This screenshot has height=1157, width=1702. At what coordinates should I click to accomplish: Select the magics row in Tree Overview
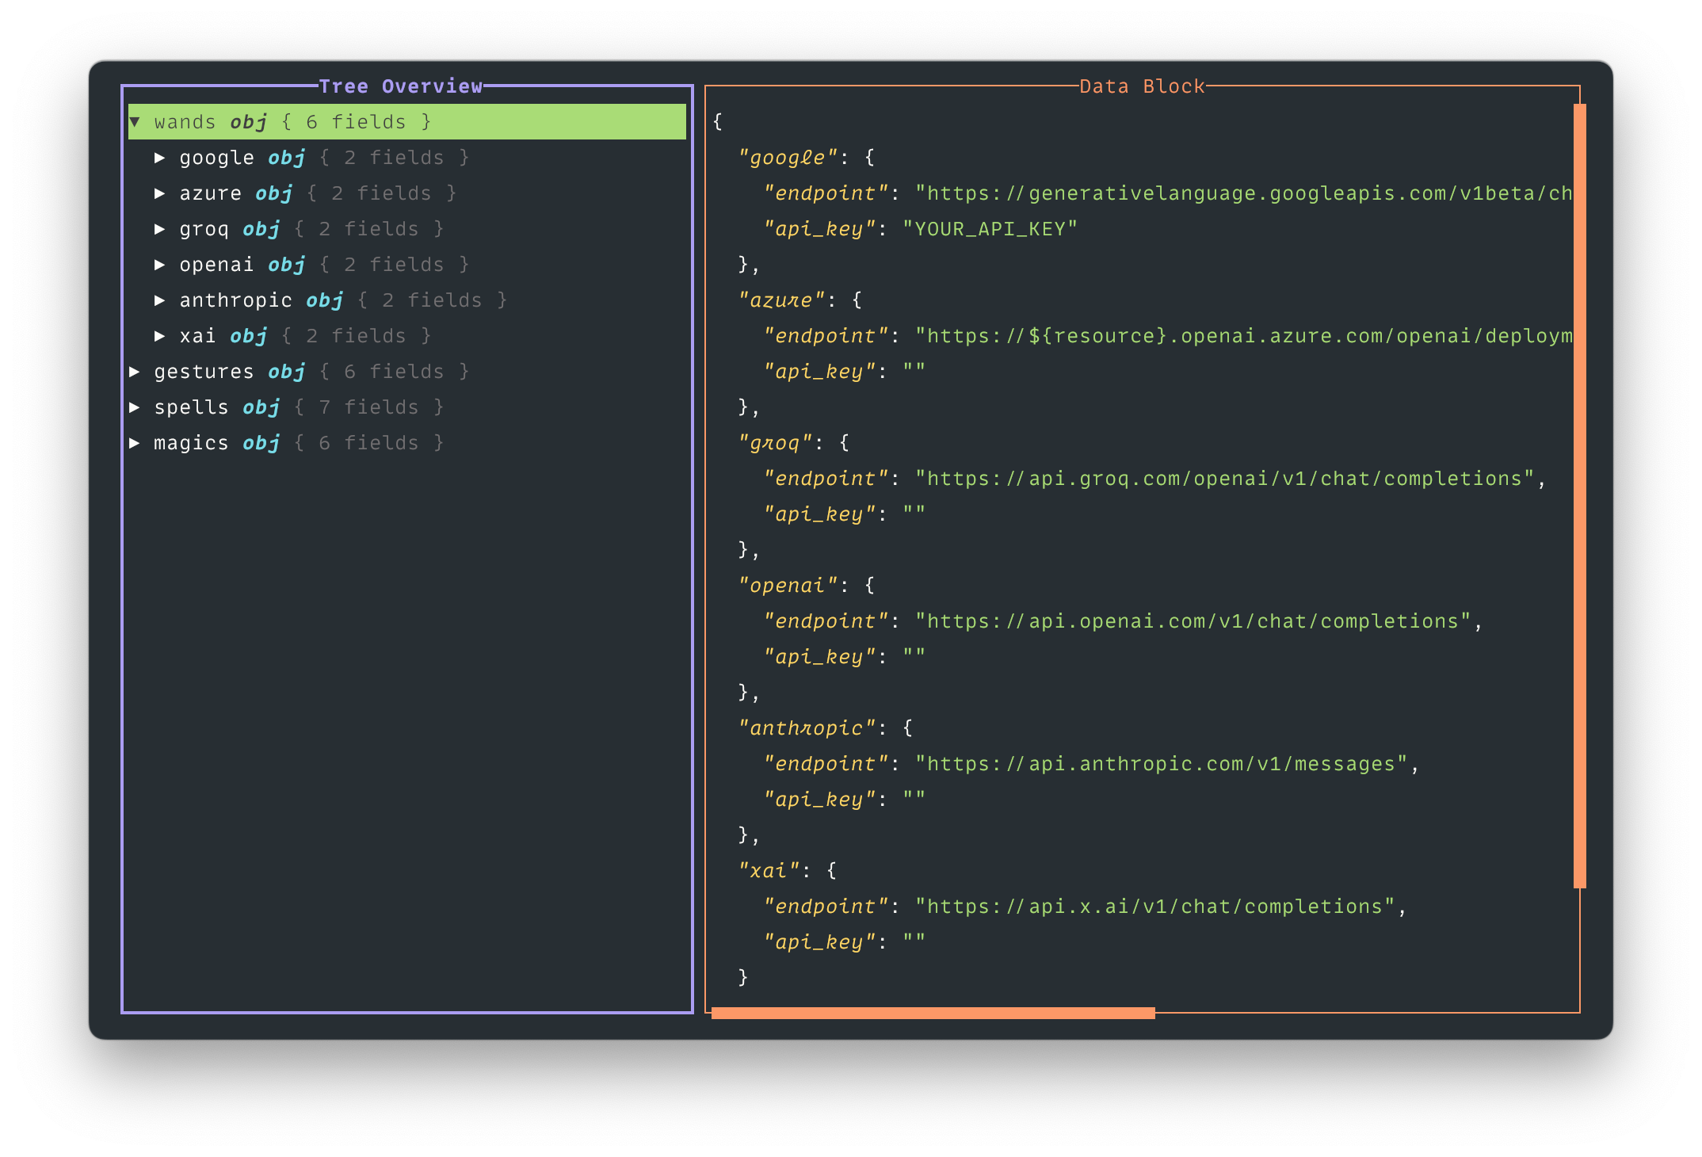point(407,443)
